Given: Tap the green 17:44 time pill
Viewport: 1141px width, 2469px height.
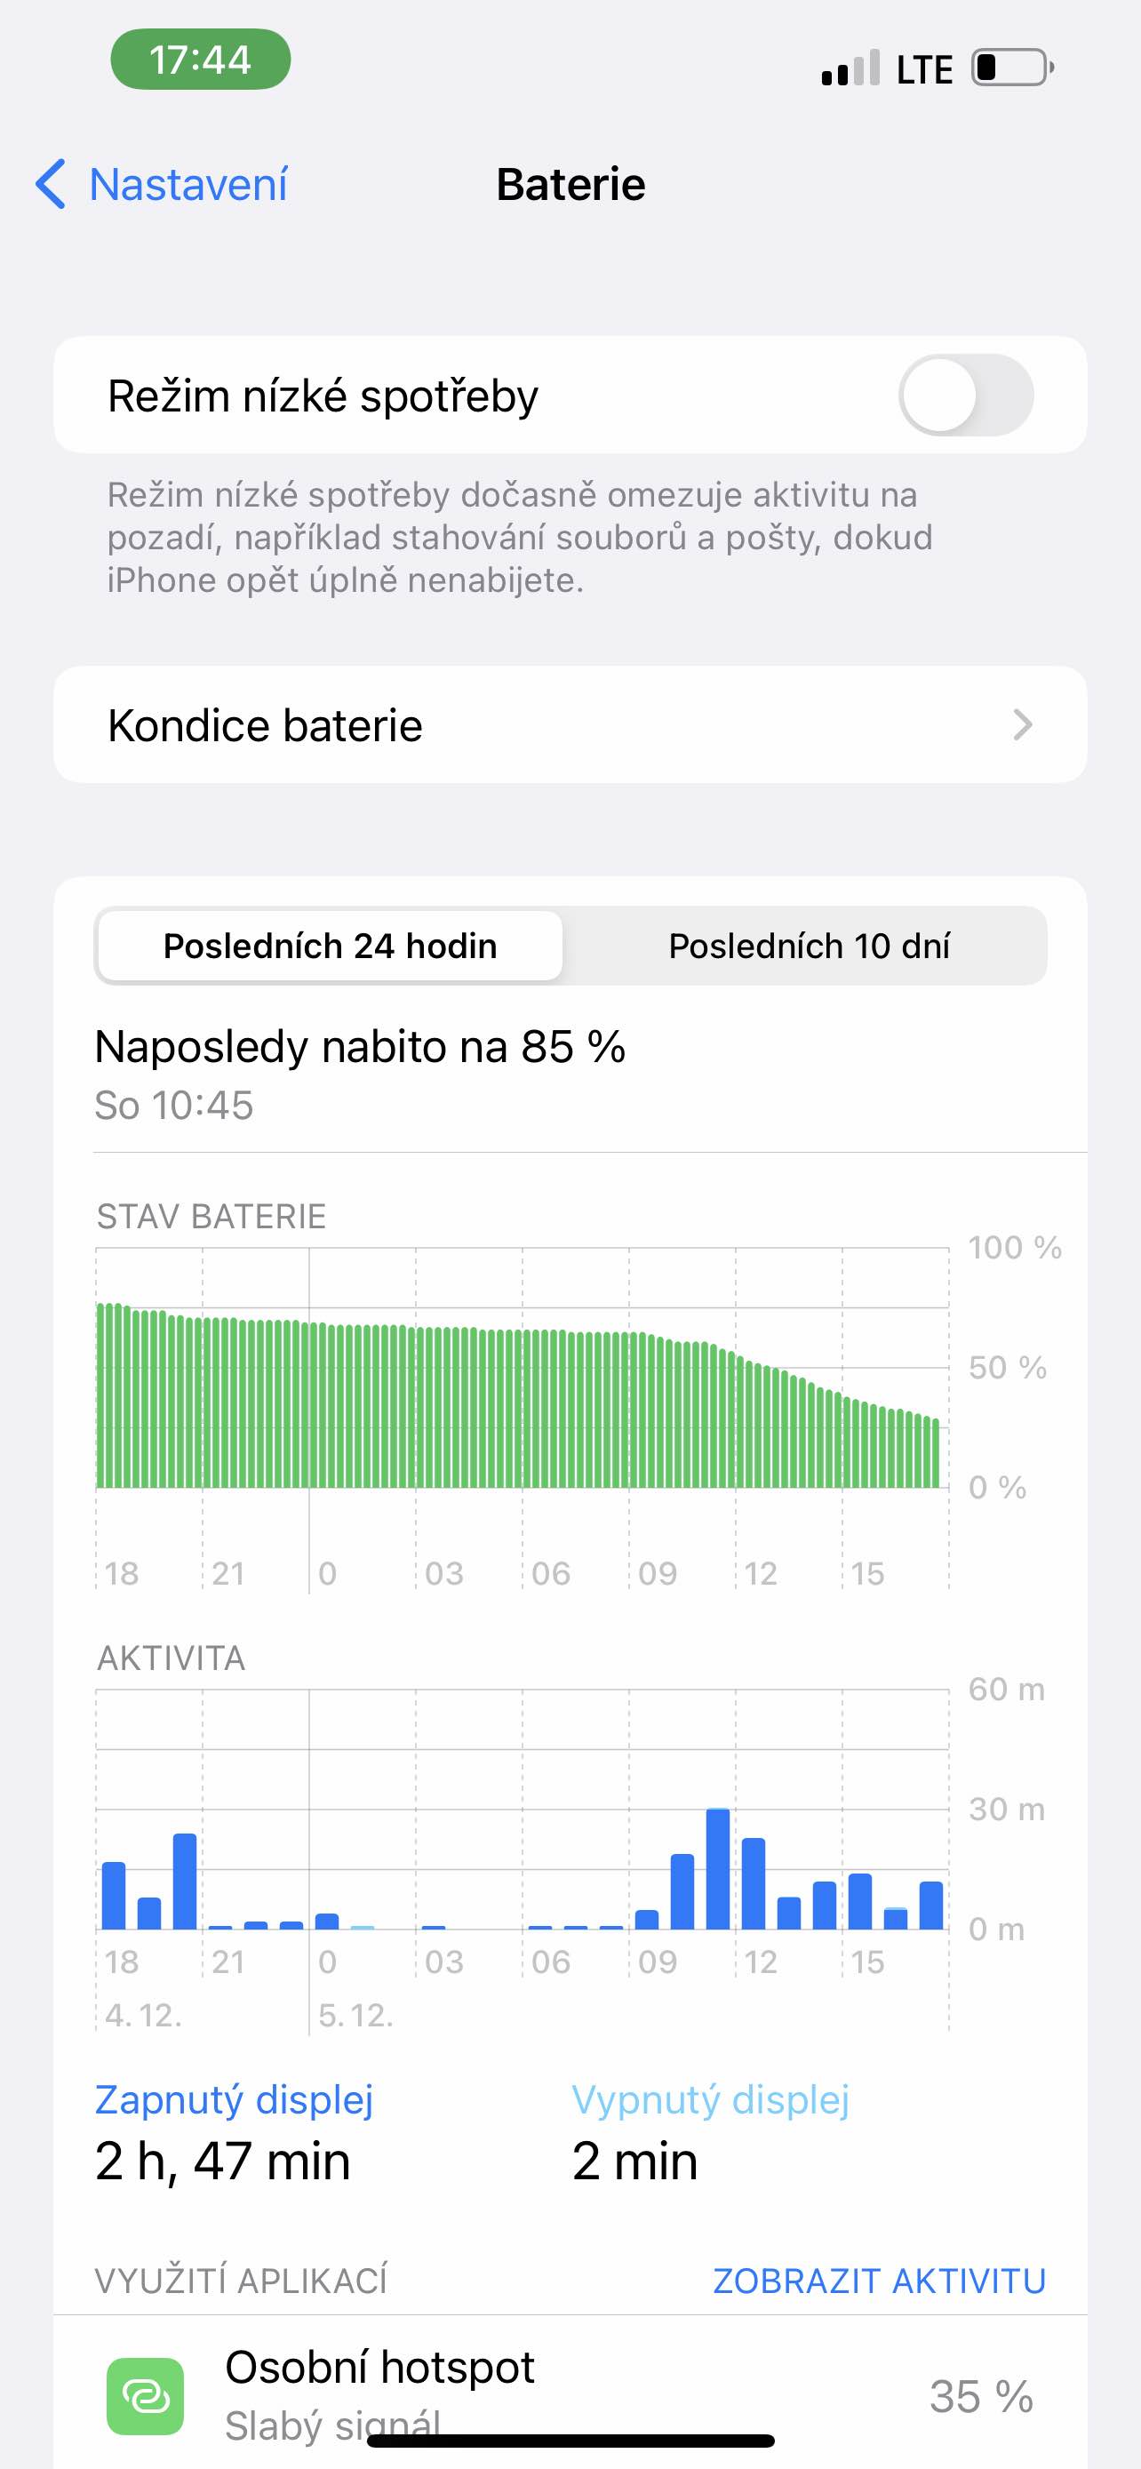Looking at the screenshot, I should click(200, 60).
